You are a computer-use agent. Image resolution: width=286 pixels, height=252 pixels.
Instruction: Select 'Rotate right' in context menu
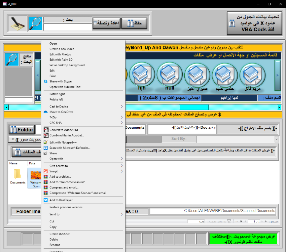tap(57, 94)
